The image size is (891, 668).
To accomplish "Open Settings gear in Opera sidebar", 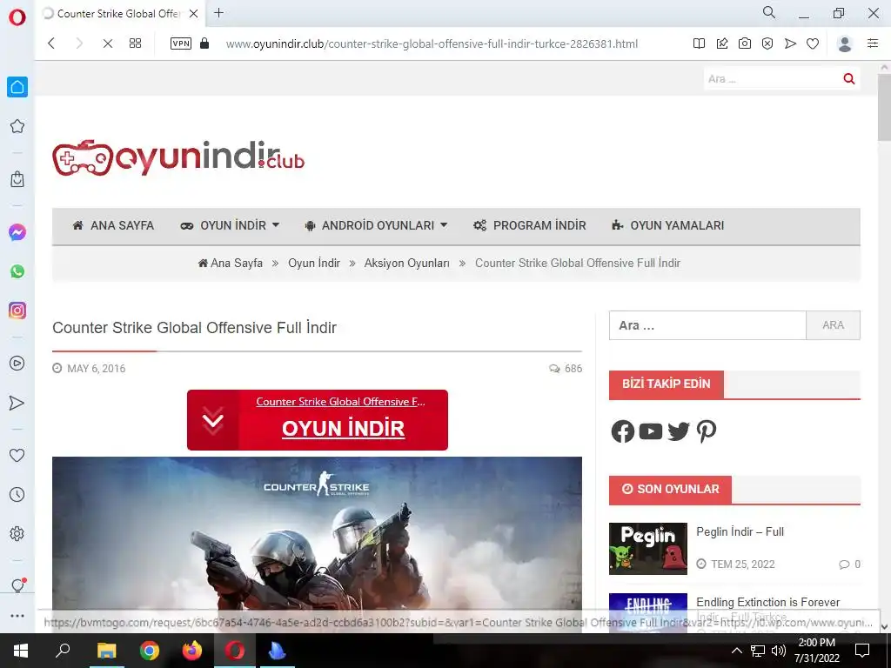I will pyautogui.click(x=17, y=533).
